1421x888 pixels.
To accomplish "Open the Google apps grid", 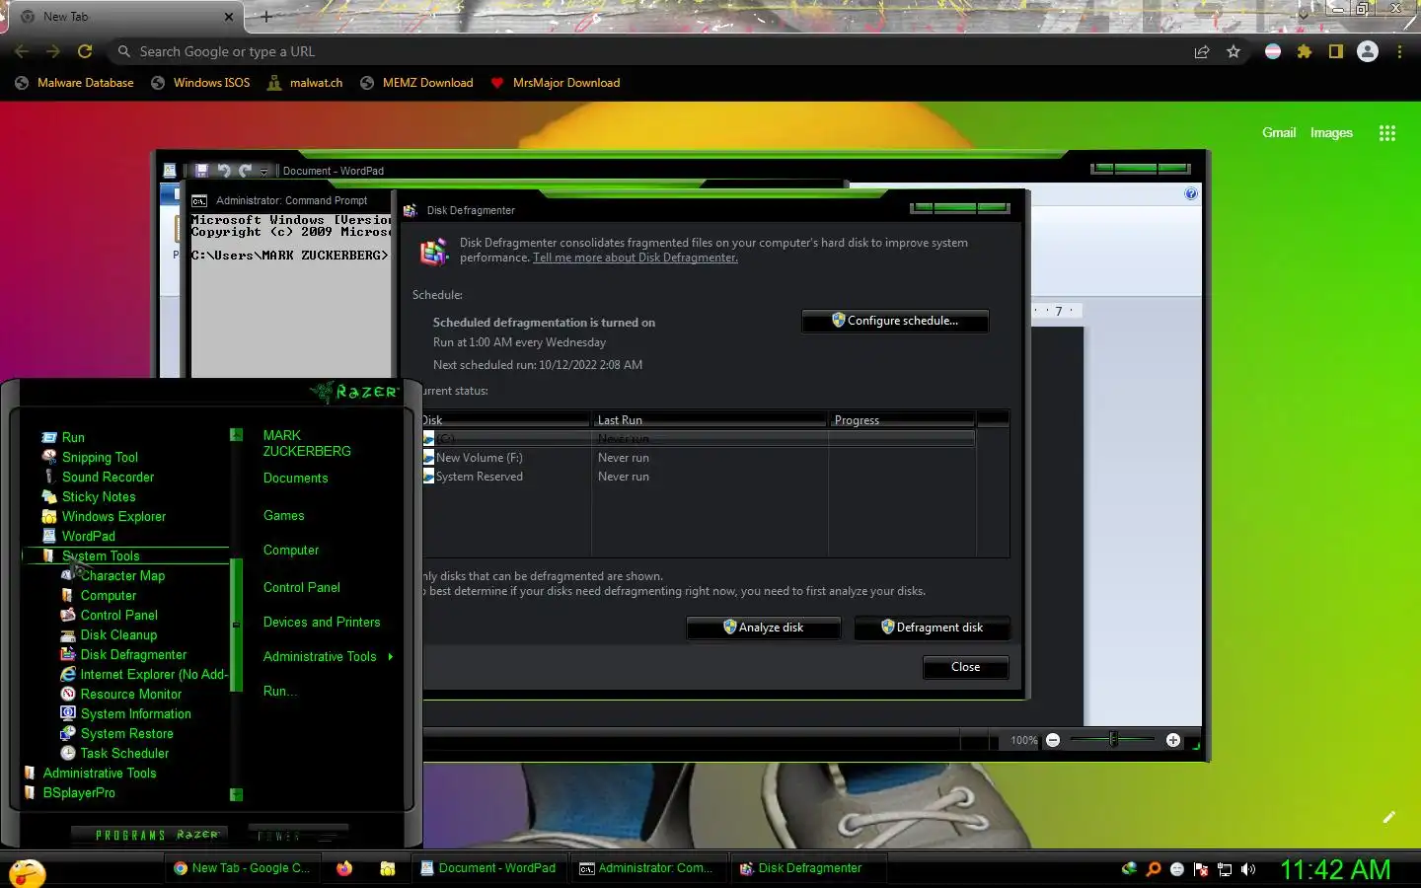I will pyautogui.click(x=1387, y=133).
